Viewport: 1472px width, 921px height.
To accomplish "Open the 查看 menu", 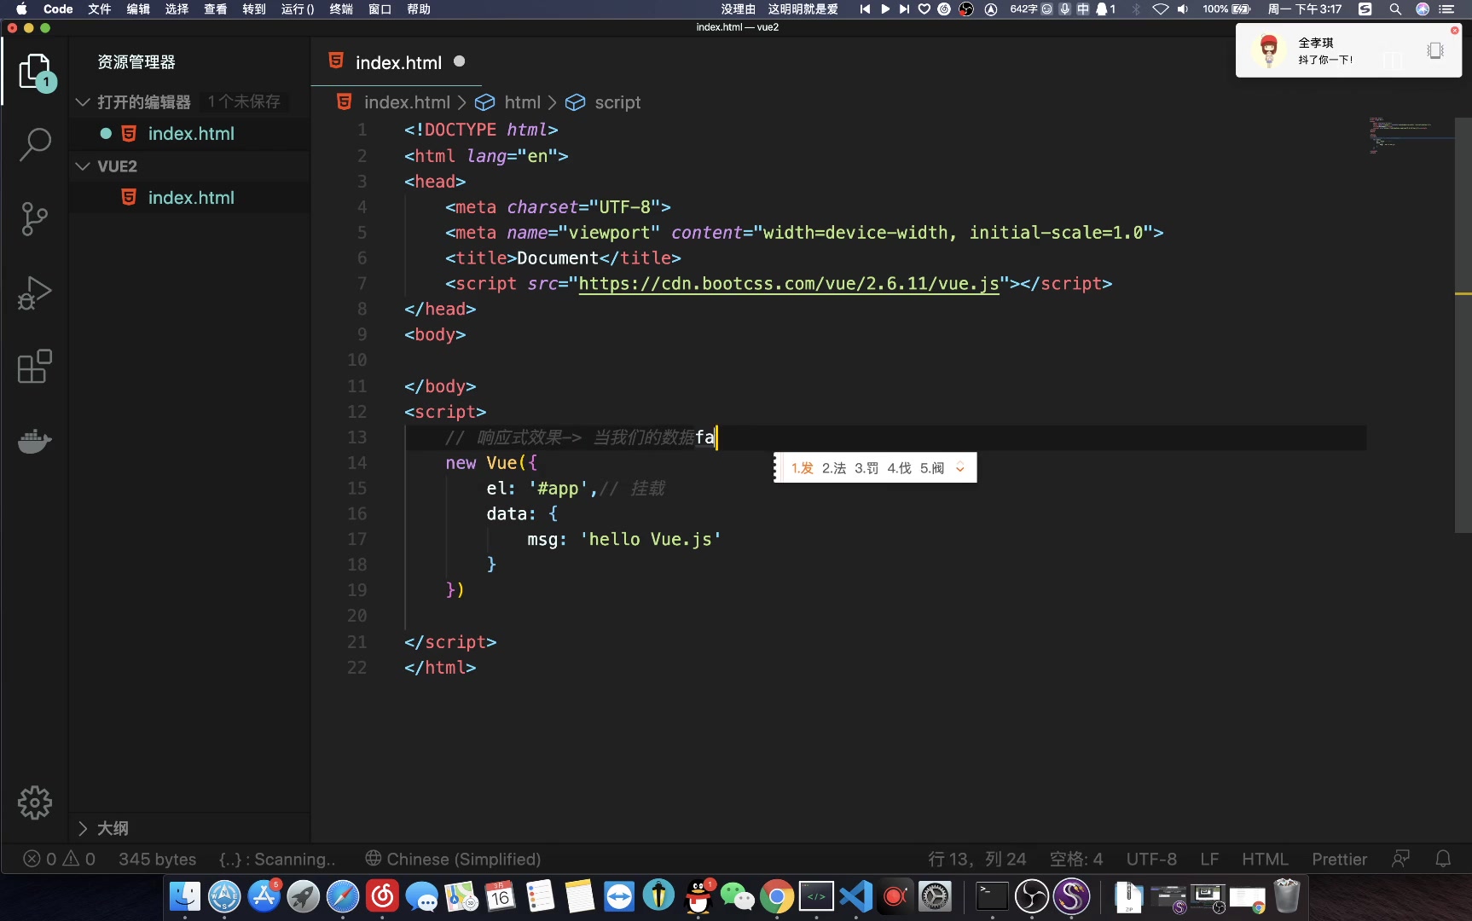I will (215, 9).
